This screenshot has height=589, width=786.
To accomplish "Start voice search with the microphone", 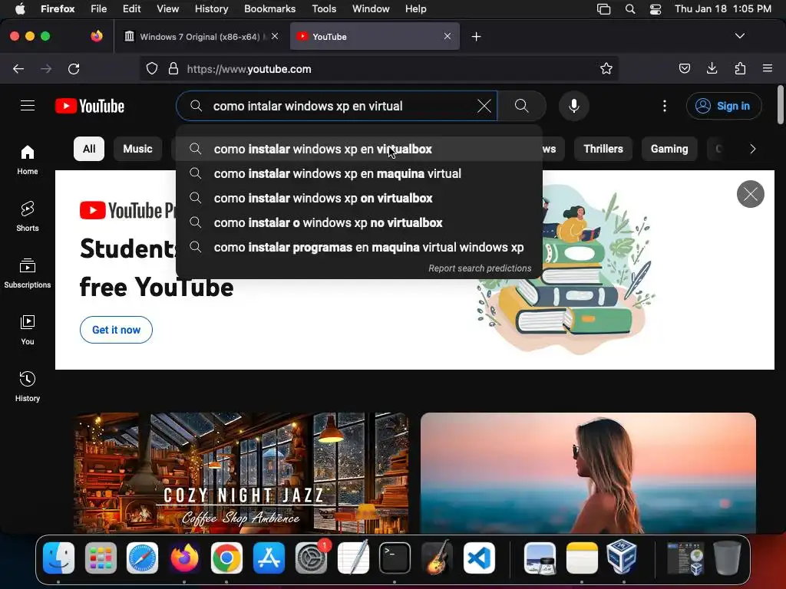I will (x=574, y=106).
